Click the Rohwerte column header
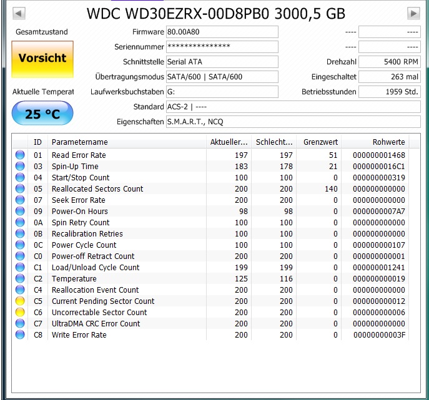The image size is (429, 400). 375,142
